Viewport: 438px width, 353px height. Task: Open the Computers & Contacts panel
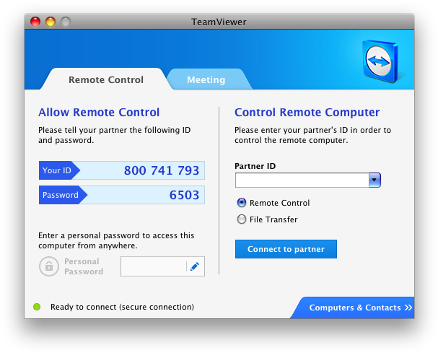[x=355, y=308]
